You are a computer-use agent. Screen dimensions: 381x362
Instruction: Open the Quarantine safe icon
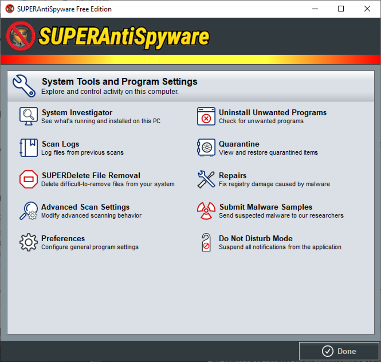point(206,148)
